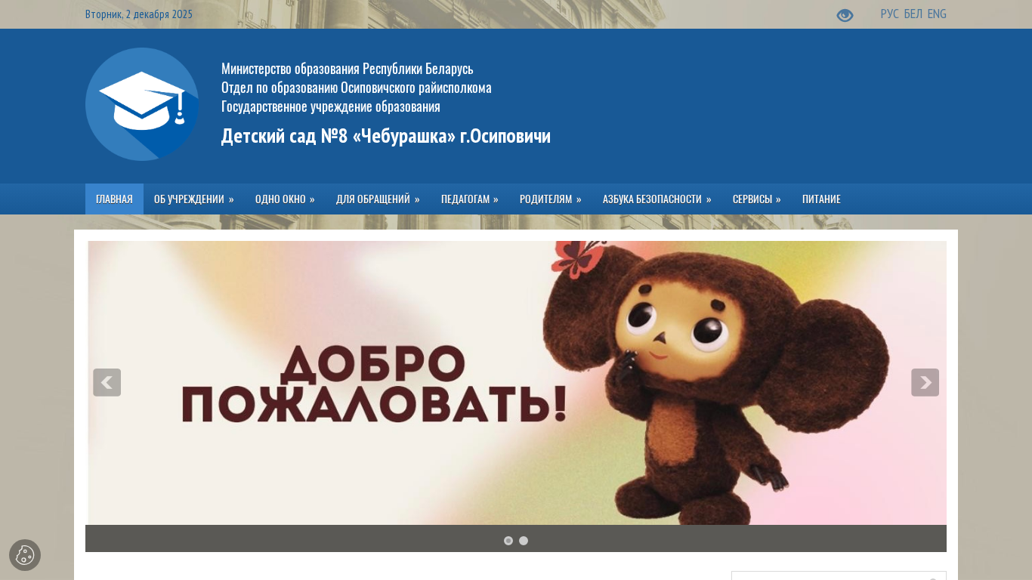This screenshot has height=580, width=1032.
Task: Click the Отдел по образованию Осиповичского райисполкома text
Action: pyautogui.click(x=357, y=88)
